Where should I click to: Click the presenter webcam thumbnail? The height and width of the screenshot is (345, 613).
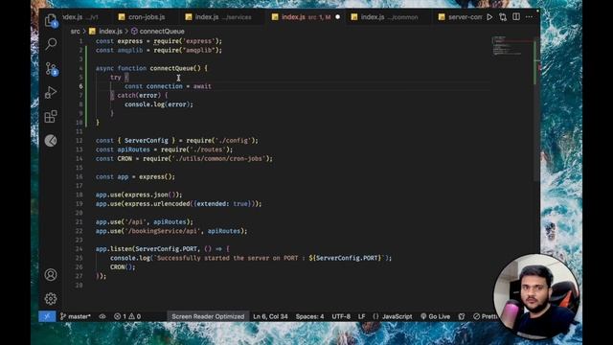(536, 296)
